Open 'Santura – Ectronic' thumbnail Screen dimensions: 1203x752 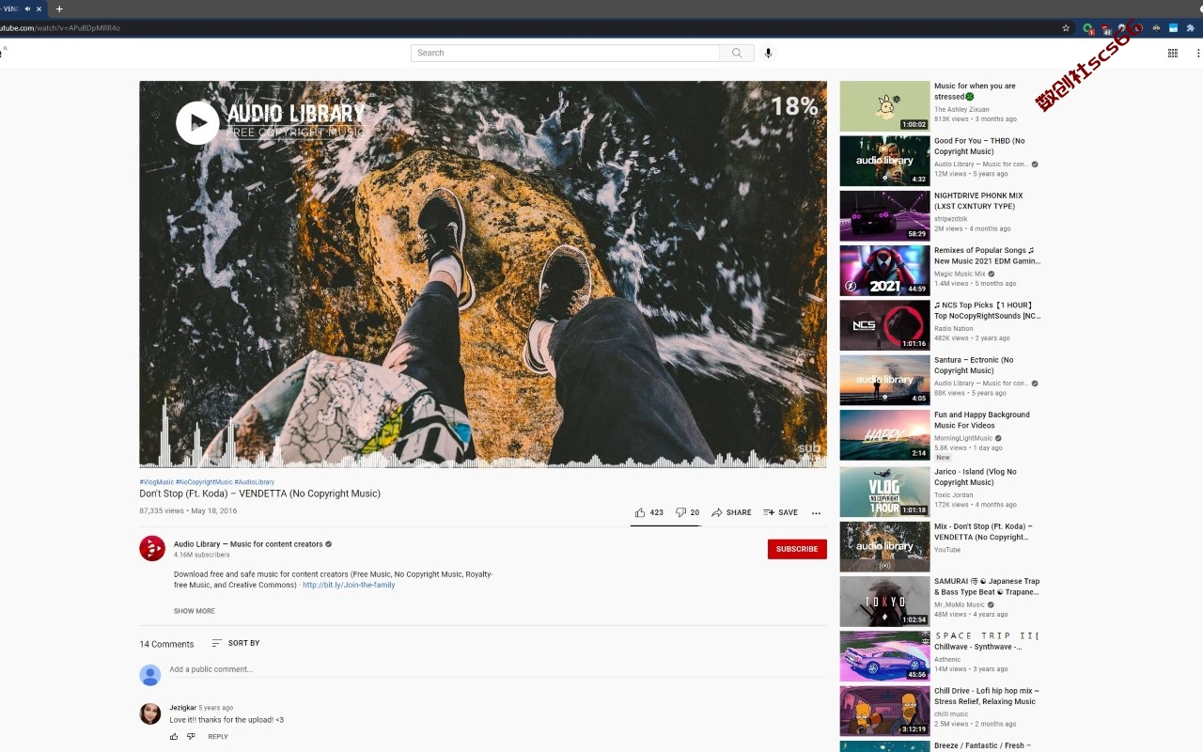pyautogui.click(x=884, y=380)
